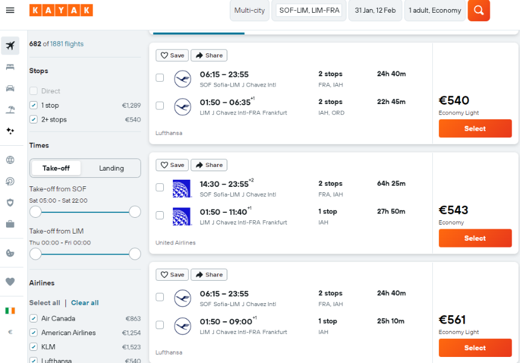
Task: Click the €863 price beside Air Canada
Action: point(133,319)
